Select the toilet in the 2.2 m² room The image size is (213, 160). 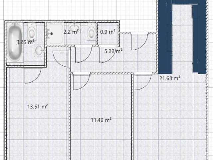click(92, 32)
